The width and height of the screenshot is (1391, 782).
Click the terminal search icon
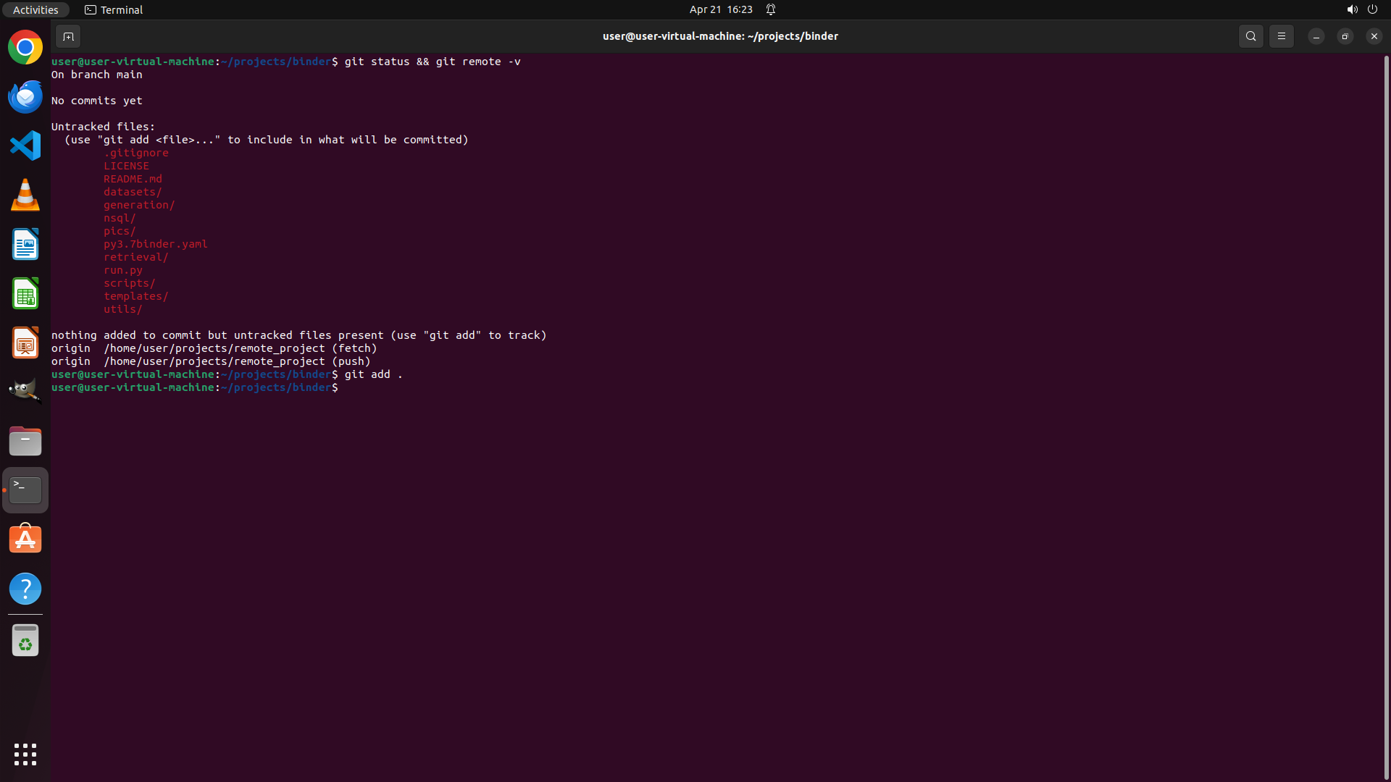click(x=1250, y=36)
